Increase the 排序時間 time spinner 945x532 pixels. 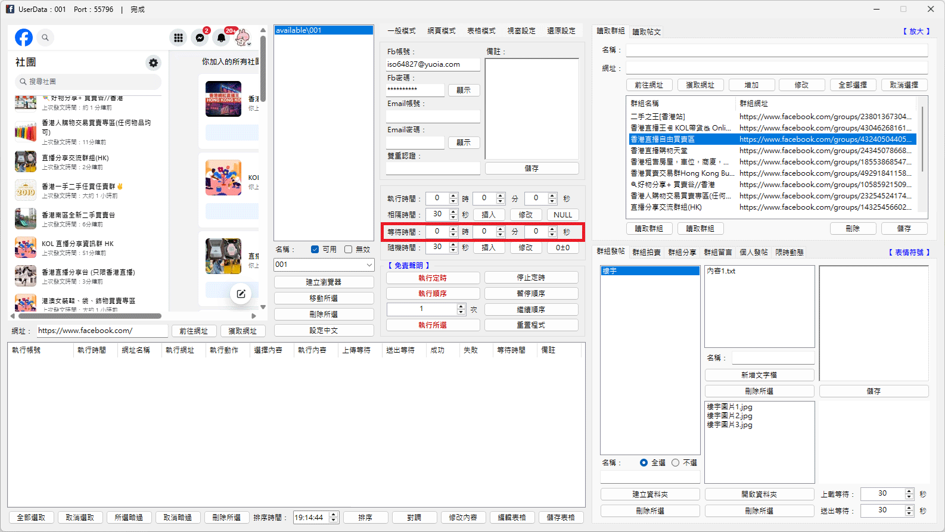[x=334, y=515]
